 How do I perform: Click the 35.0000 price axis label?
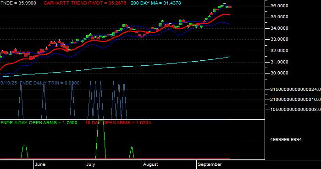[279, 17]
